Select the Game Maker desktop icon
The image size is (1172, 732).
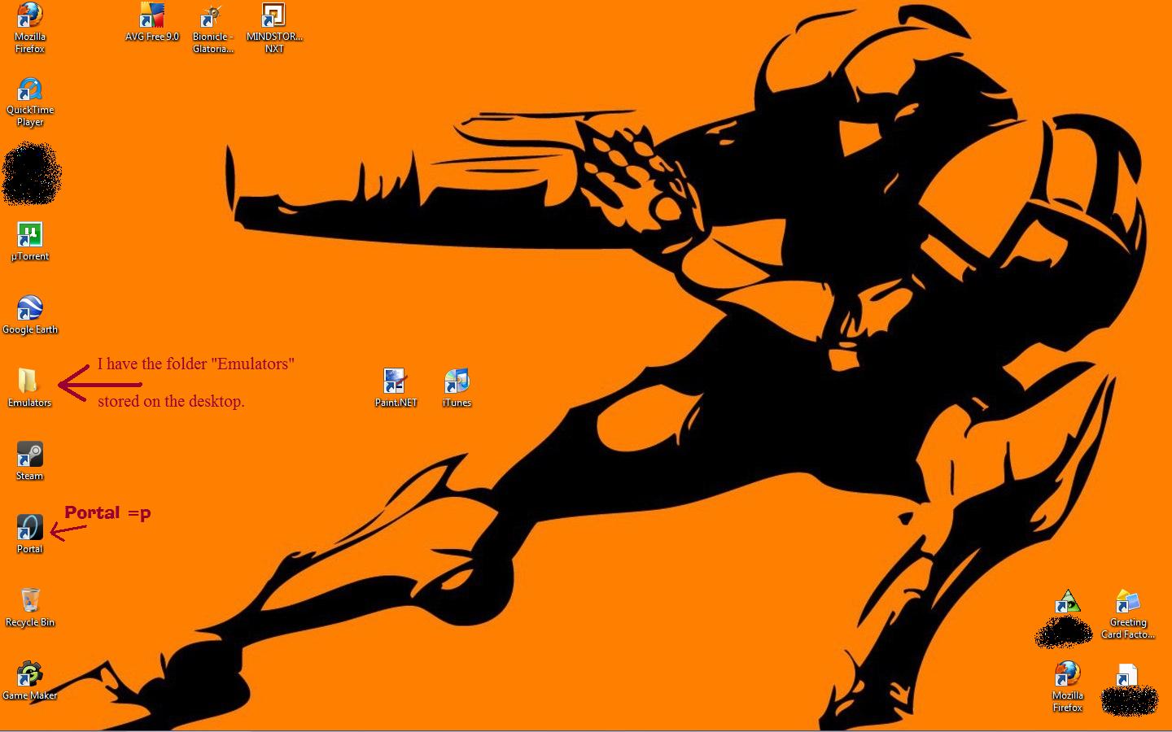tap(30, 681)
